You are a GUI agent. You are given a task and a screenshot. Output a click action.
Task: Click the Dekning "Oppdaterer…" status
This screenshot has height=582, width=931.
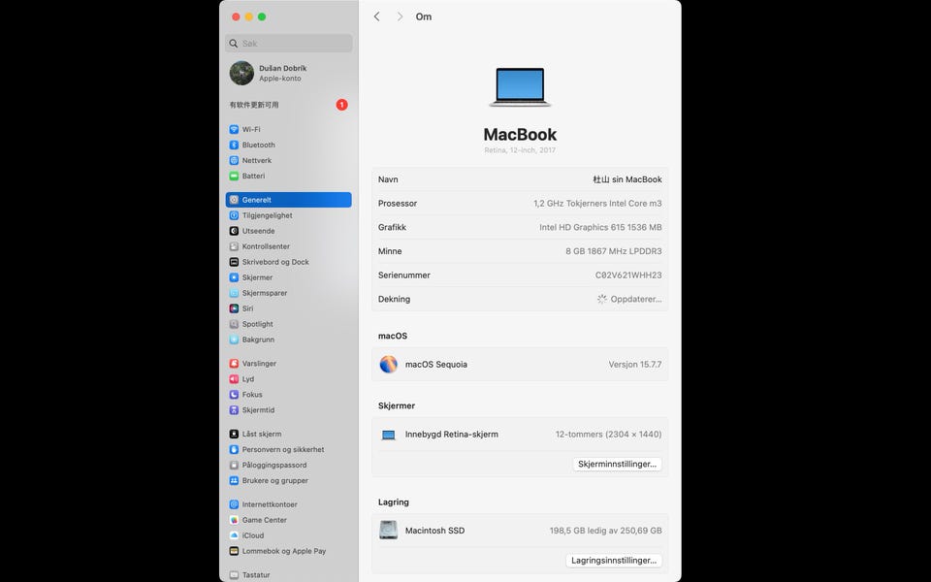point(629,299)
